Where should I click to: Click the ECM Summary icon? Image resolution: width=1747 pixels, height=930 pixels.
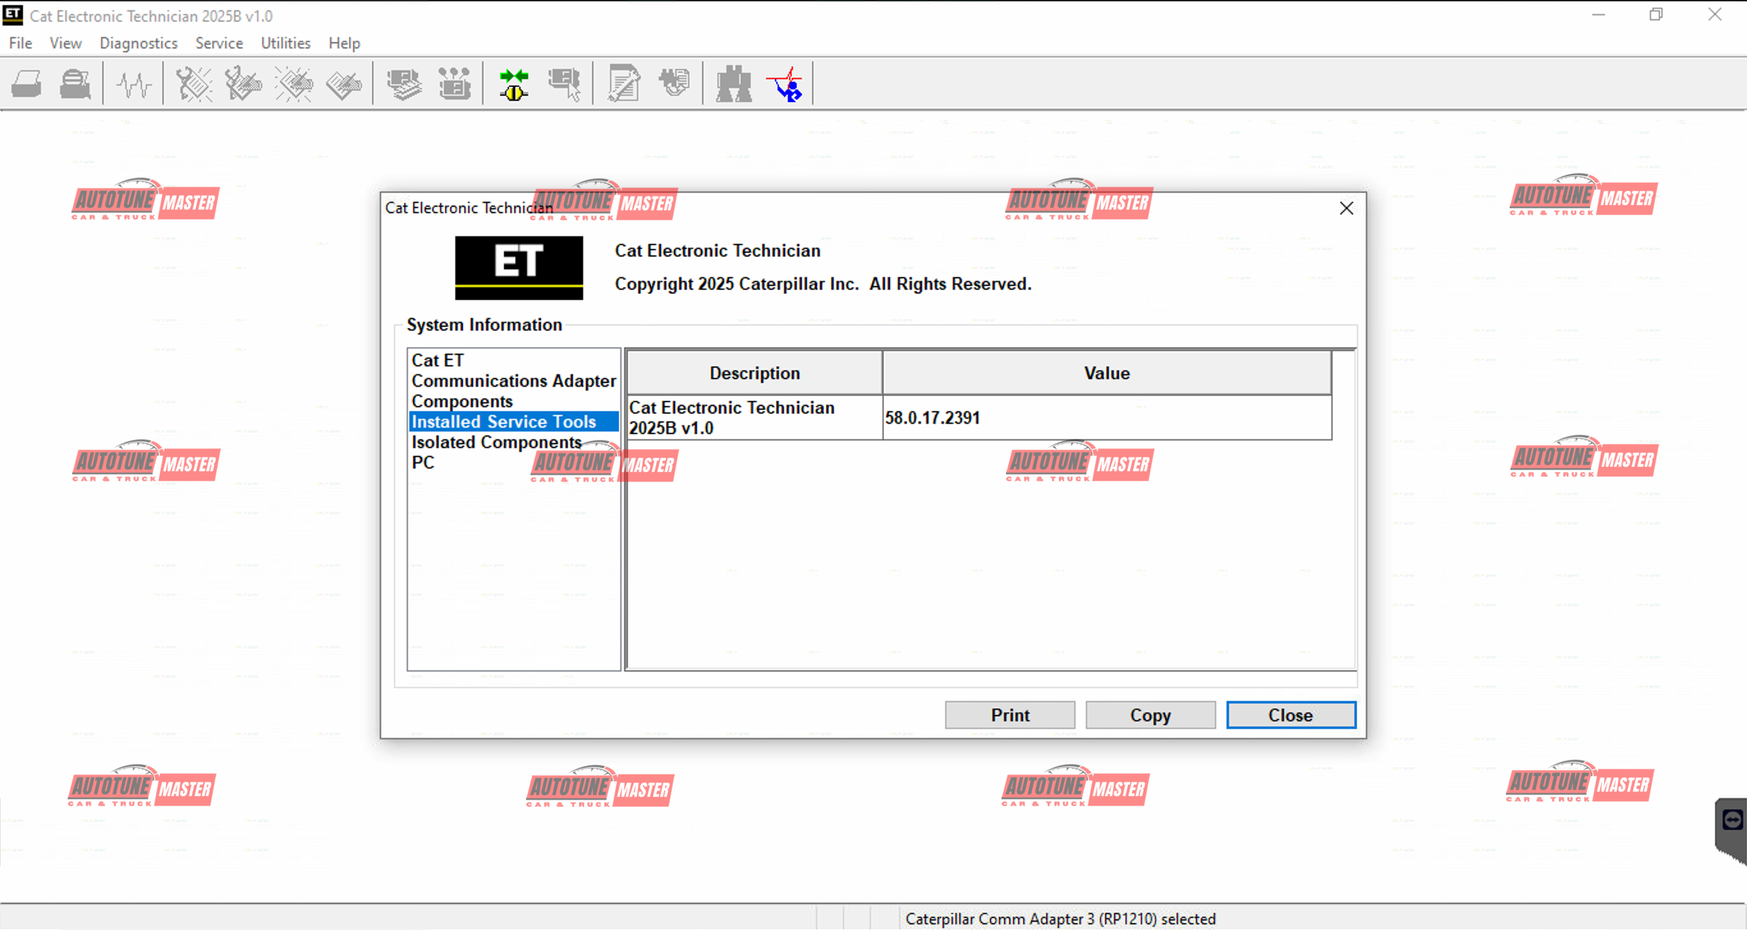[404, 84]
